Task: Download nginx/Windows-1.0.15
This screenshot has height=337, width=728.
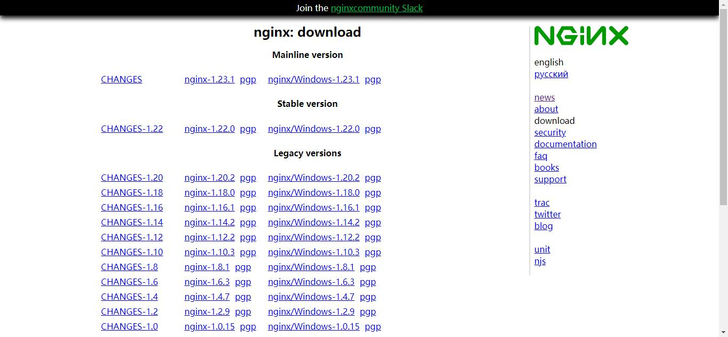Action: (x=314, y=326)
